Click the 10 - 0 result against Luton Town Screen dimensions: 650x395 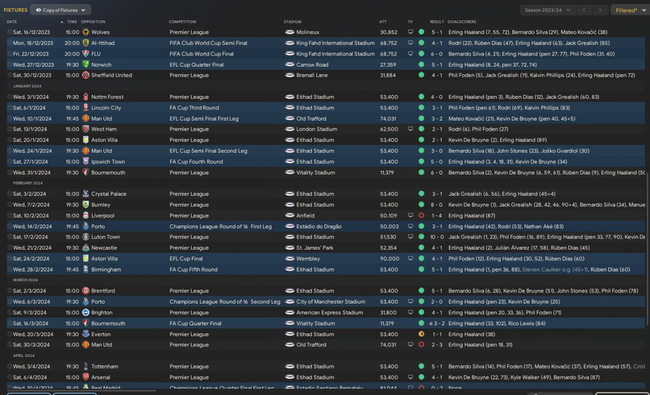437,237
